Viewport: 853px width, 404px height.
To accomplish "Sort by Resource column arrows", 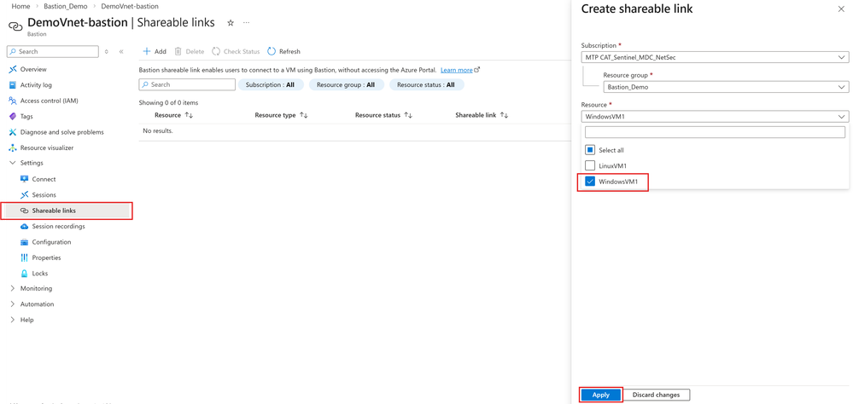I will point(190,116).
